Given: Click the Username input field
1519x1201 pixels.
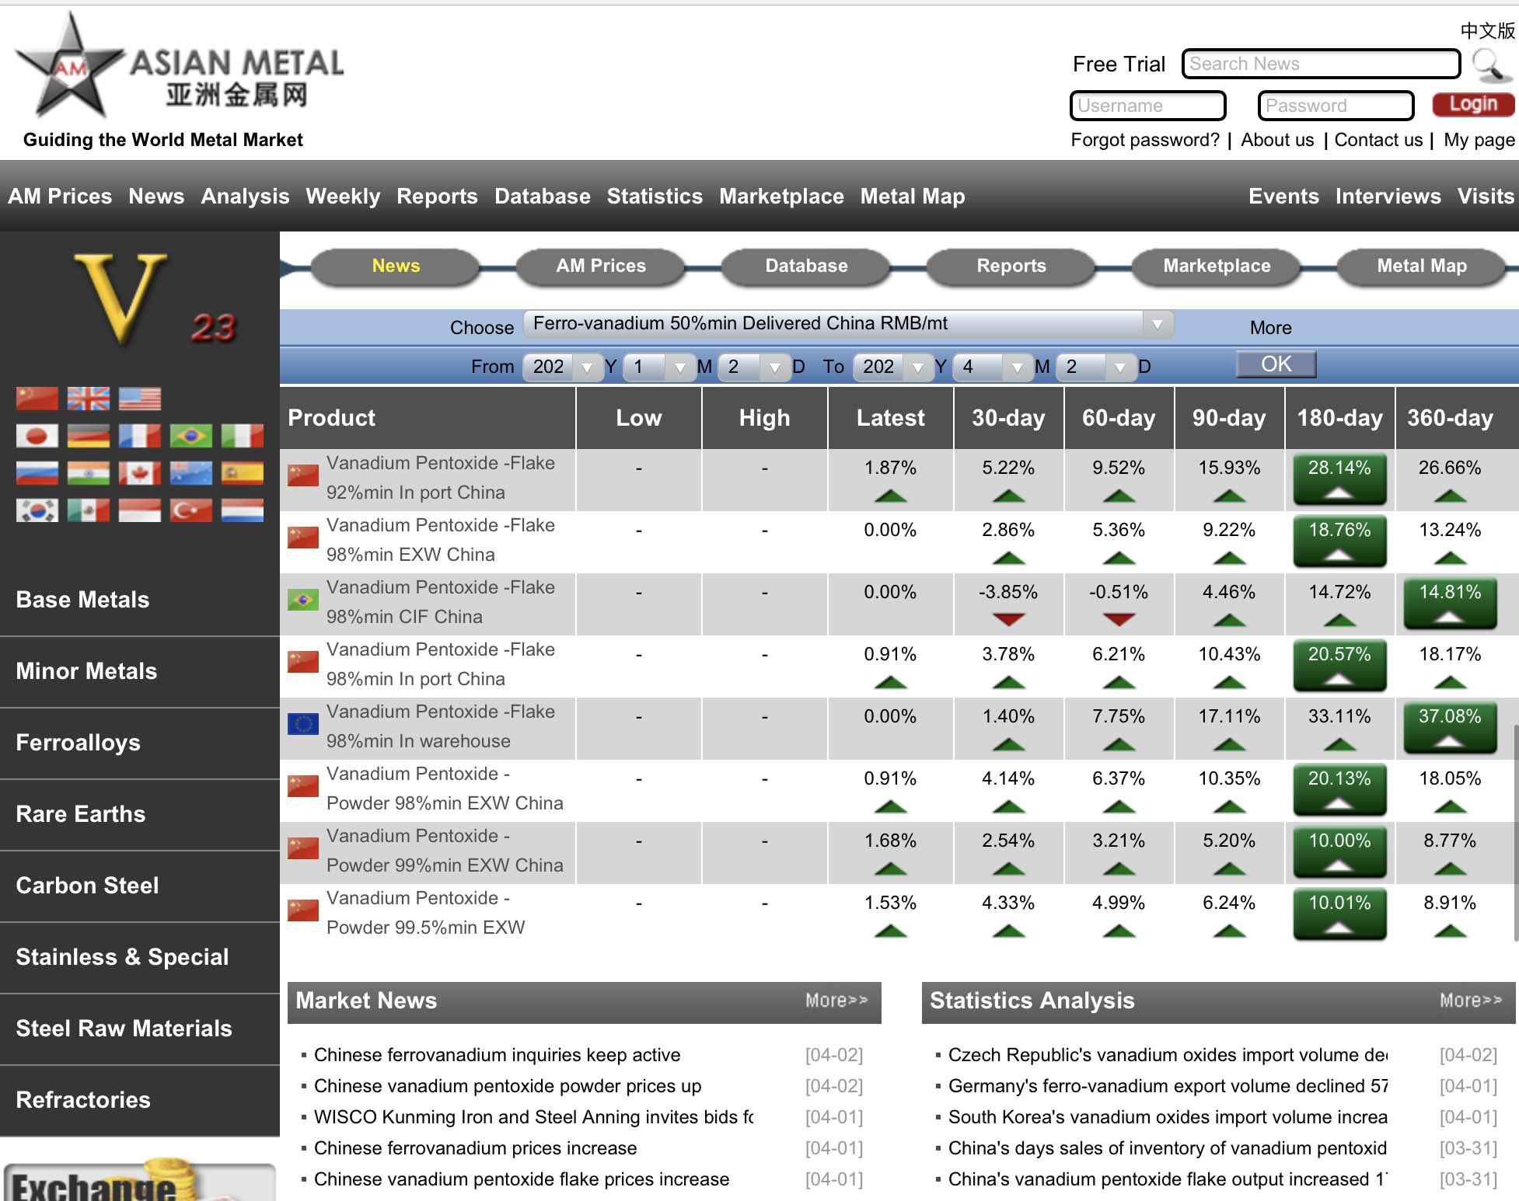Looking at the screenshot, I should 1148,106.
